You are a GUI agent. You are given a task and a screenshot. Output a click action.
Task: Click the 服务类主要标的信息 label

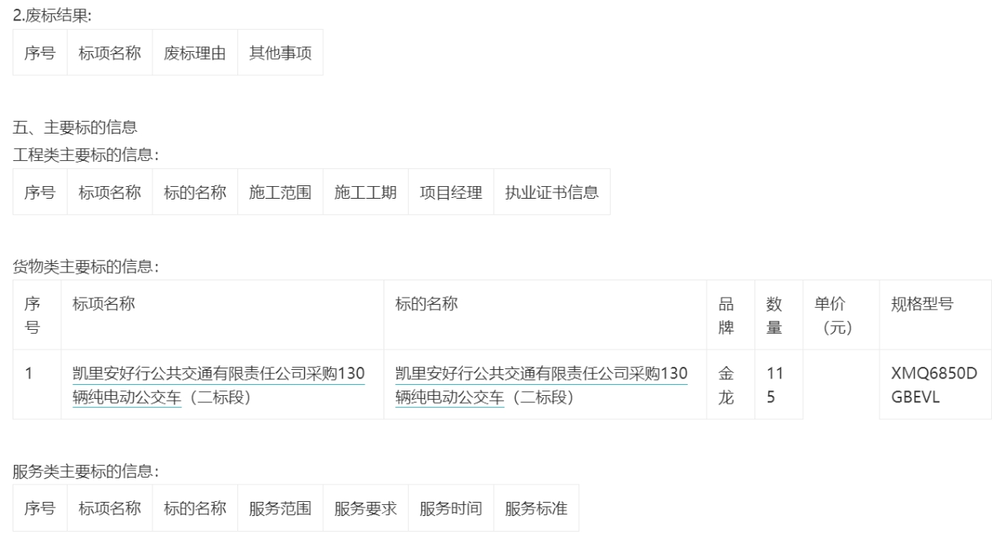tap(86, 472)
